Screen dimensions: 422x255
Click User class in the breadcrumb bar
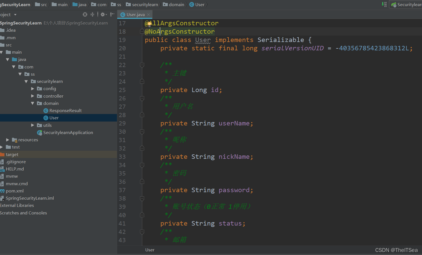point(197,4)
